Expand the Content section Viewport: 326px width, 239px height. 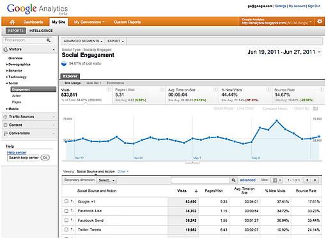[54, 125]
